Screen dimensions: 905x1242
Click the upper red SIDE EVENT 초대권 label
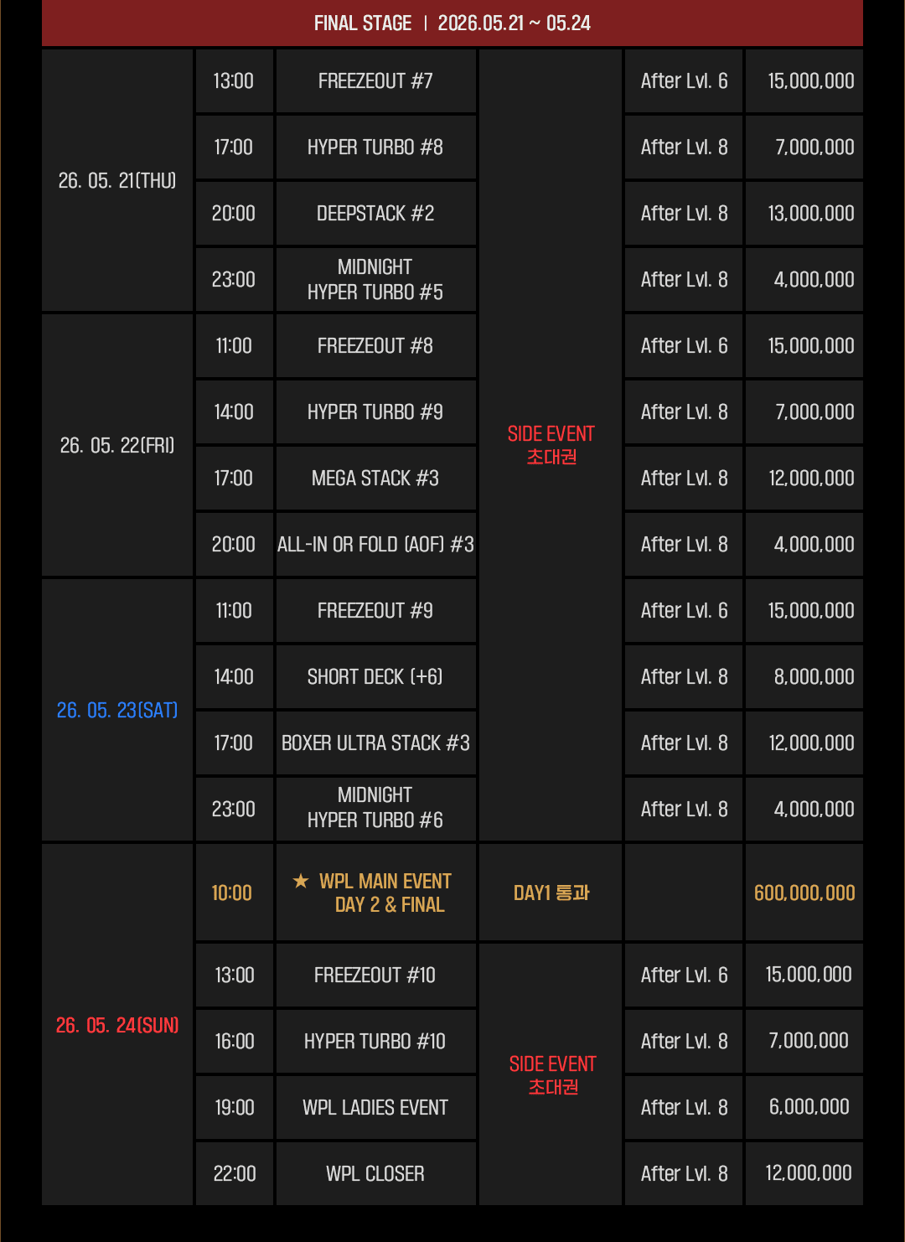click(551, 445)
